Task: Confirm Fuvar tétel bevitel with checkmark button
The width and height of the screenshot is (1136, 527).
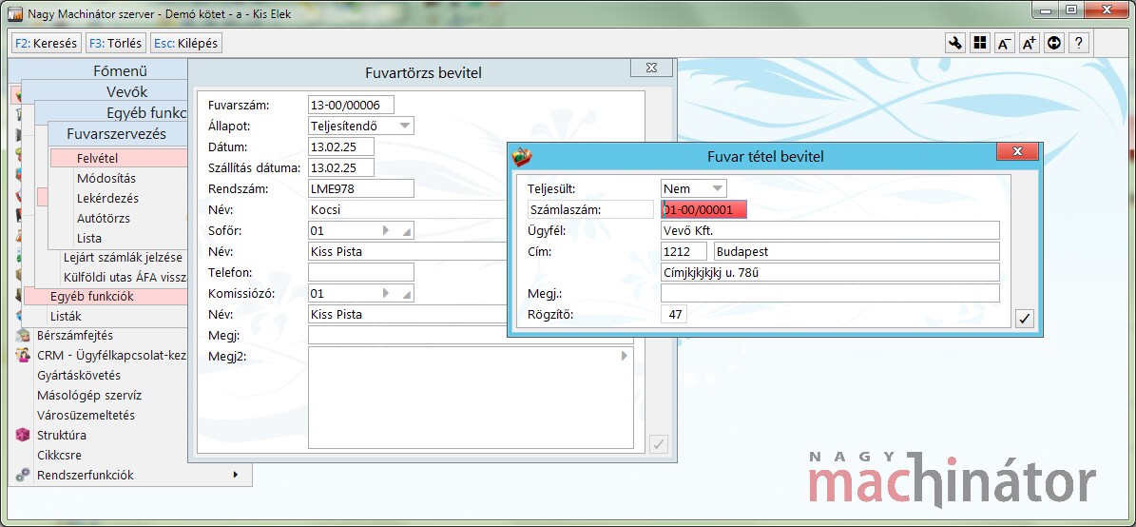Action: click(x=1025, y=319)
